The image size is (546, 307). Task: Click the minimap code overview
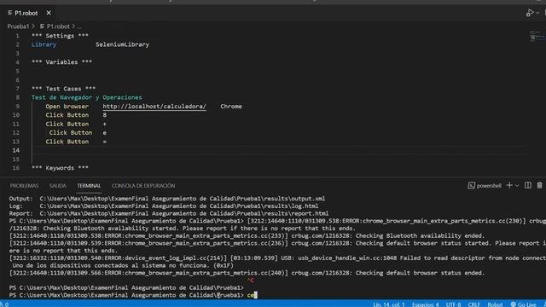[537, 36]
